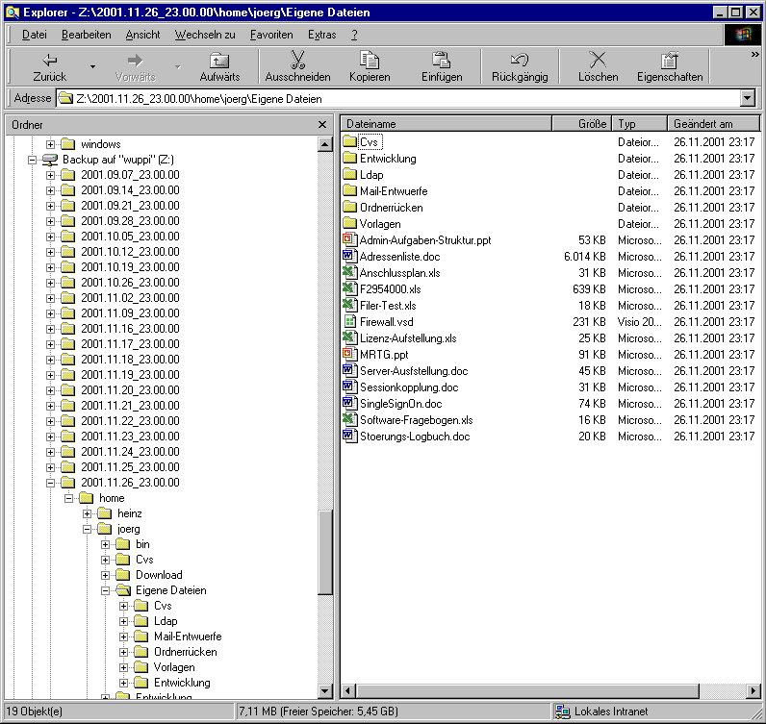766x724 pixels.
Task: Open the Ansicht menu
Action: pyautogui.click(x=142, y=35)
